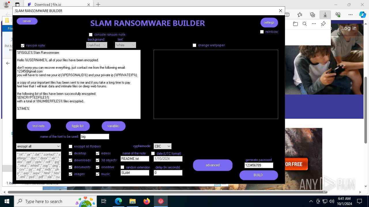Open a new browser tab
369x207 pixels.
click(98, 5)
